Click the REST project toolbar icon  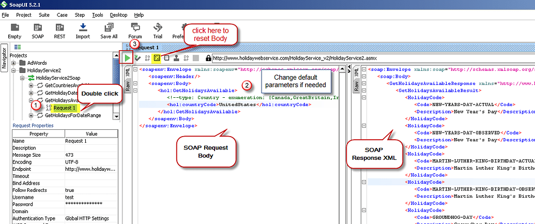pyautogui.click(x=59, y=27)
